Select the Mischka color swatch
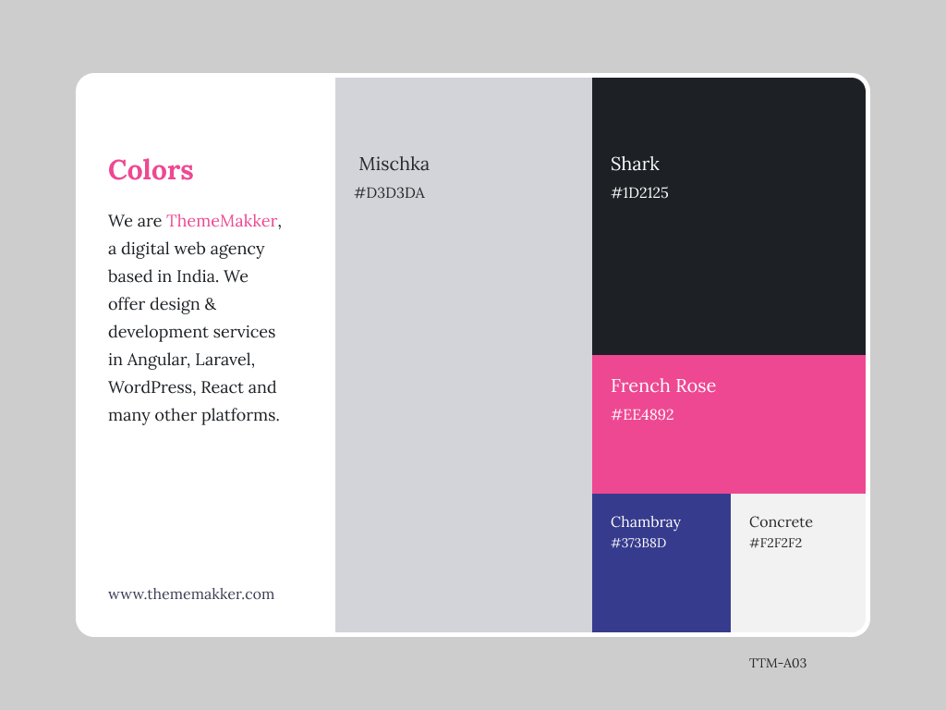The image size is (946, 710). 464,355
